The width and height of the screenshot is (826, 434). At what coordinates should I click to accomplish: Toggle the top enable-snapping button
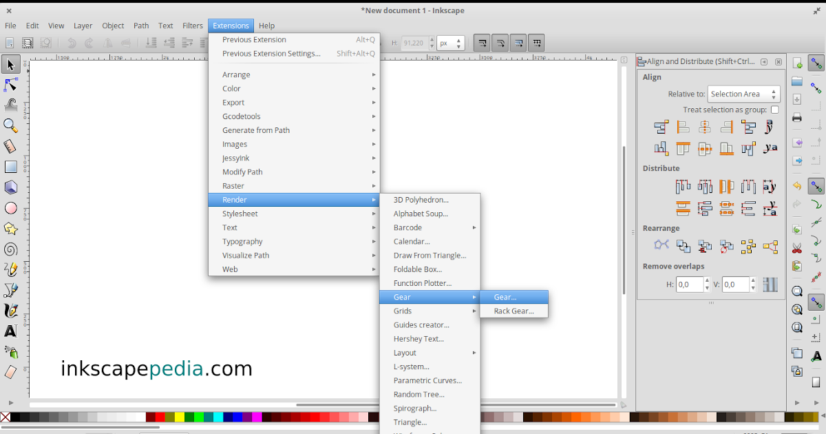[x=816, y=63]
